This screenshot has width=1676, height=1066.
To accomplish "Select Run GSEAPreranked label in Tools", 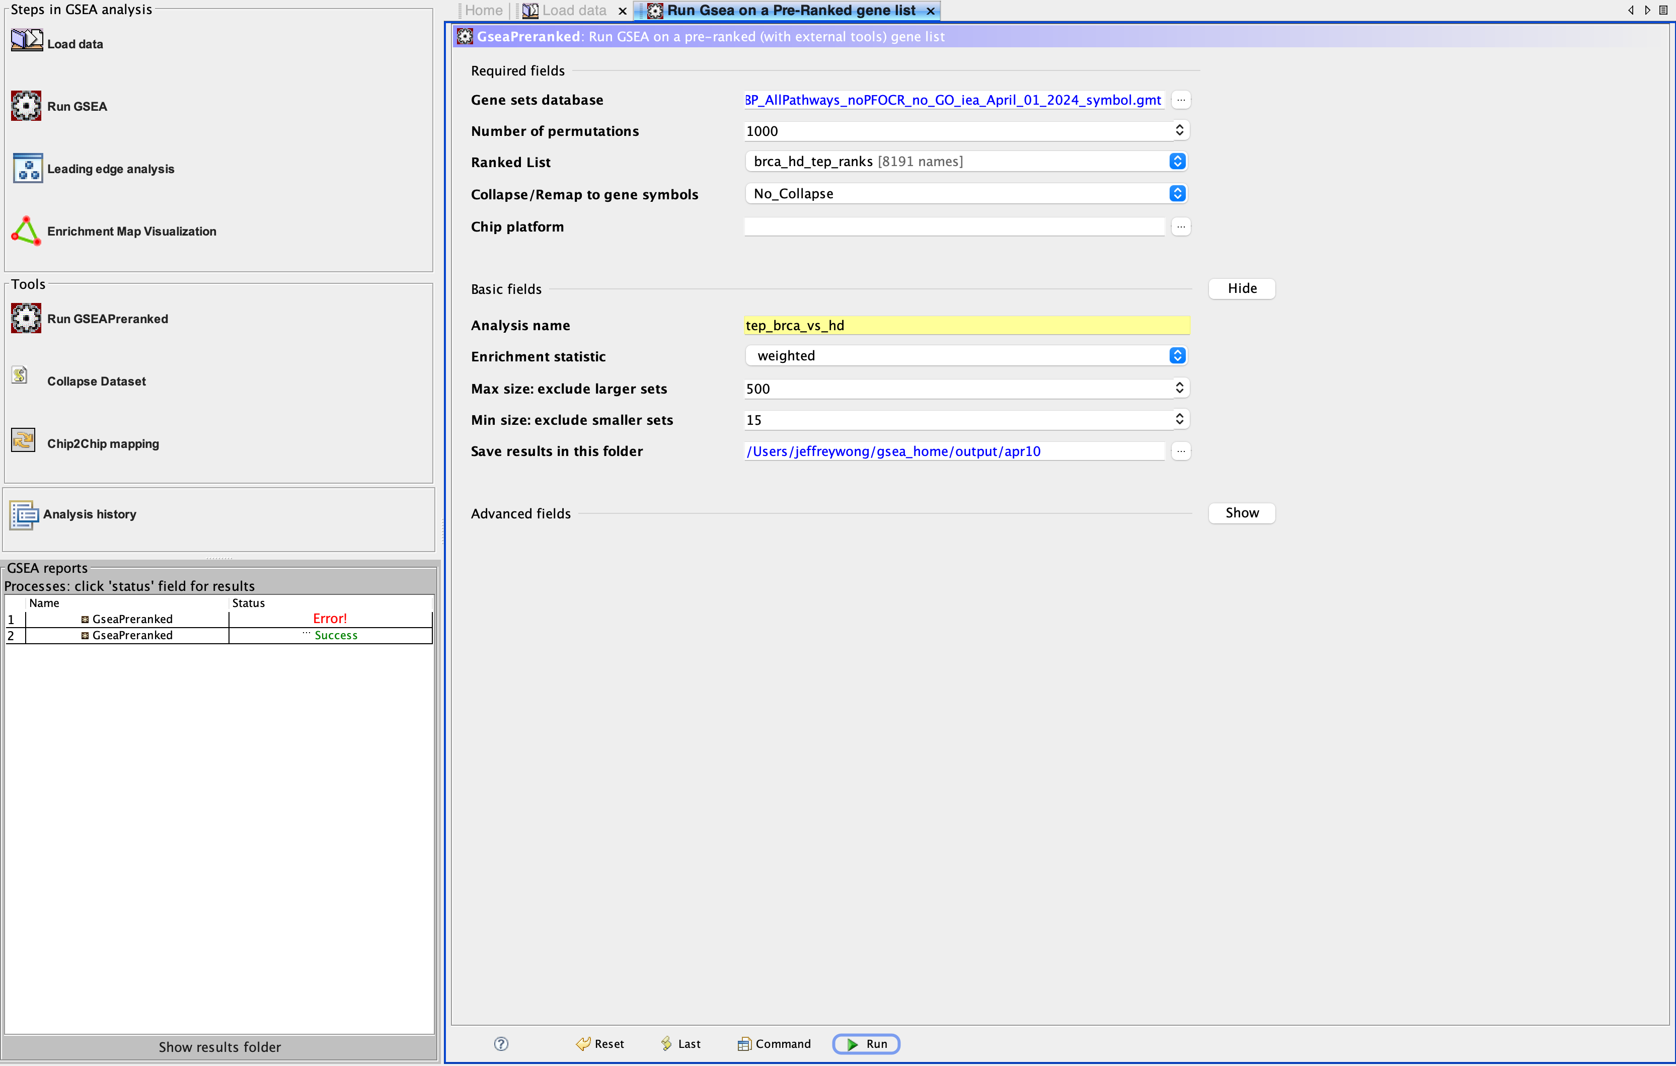I will click(x=108, y=319).
